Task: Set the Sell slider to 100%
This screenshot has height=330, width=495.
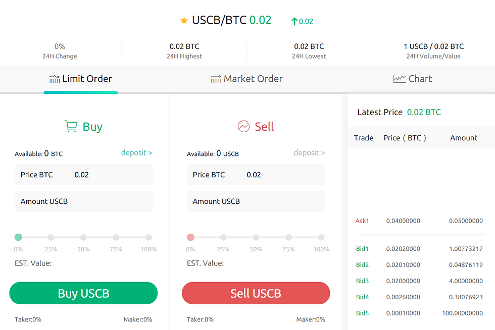Action: [x=321, y=237]
